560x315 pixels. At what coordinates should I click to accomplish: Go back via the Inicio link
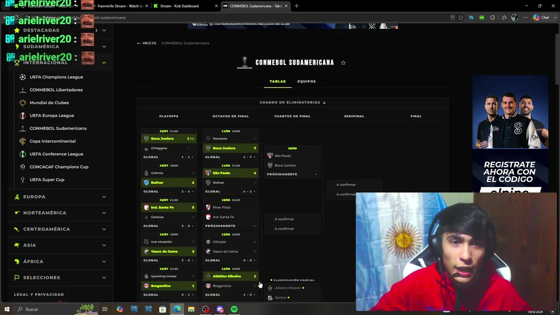pyautogui.click(x=147, y=43)
